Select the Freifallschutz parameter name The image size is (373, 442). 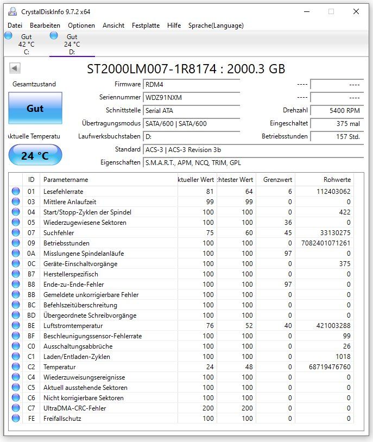(x=62, y=419)
